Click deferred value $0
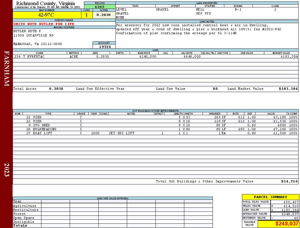The height and width of the screenshot is (228, 300). click(x=296, y=218)
